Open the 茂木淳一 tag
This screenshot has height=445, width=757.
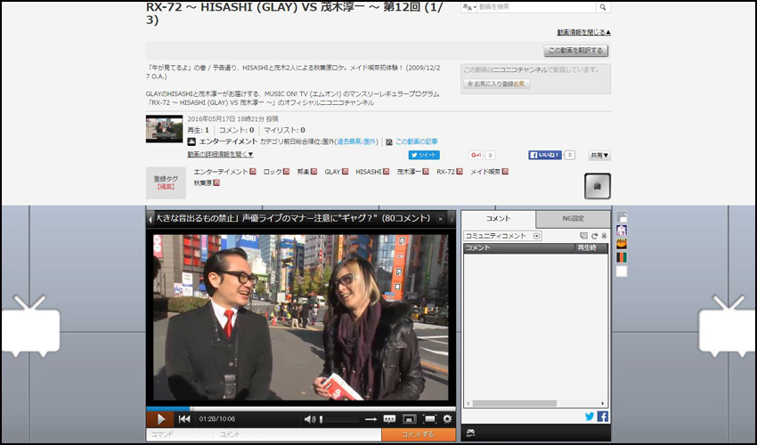(x=409, y=172)
